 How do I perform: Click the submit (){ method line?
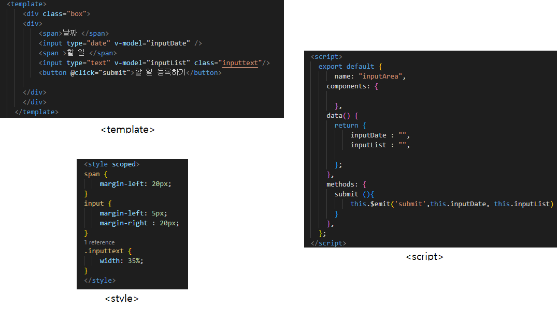354,194
